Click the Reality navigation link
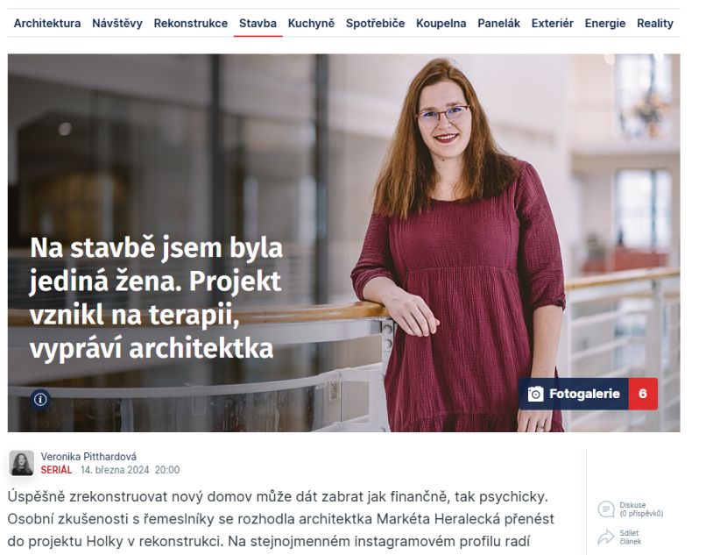Image resolution: width=727 pixels, height=555 pixels. coord(654,23)
